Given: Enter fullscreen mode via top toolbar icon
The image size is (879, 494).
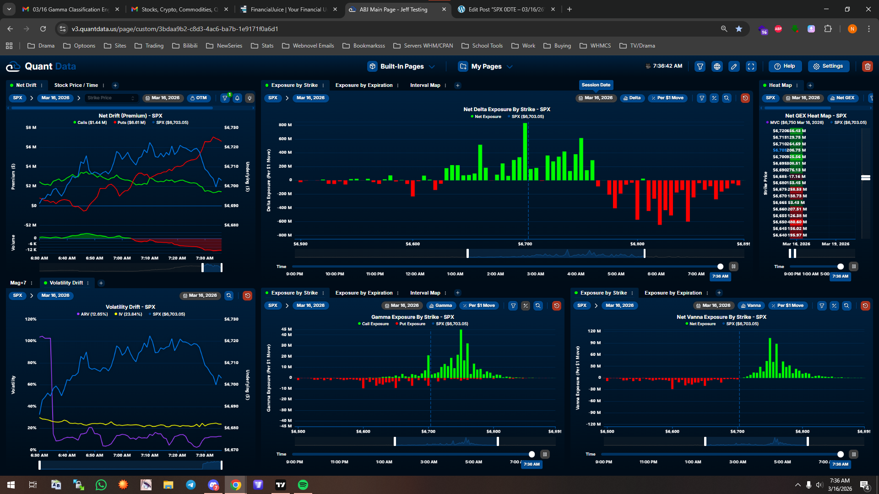Looking at the screenshot, I should 751,66.
